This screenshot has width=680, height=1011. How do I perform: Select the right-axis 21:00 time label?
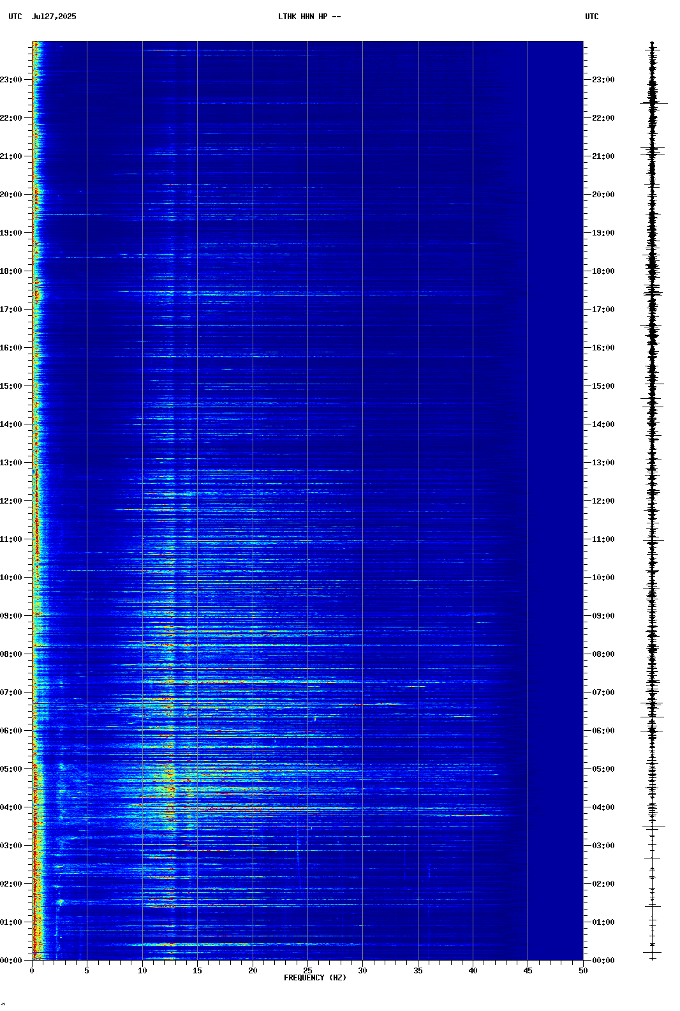pos(603,156)
